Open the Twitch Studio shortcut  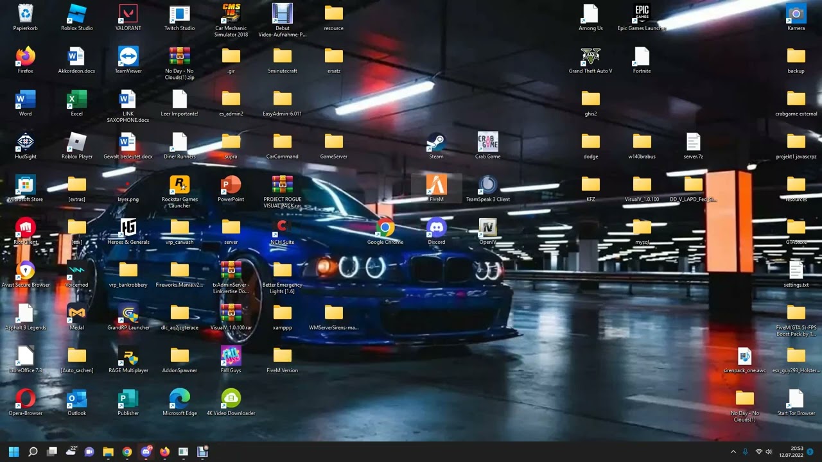click(180, 17)
